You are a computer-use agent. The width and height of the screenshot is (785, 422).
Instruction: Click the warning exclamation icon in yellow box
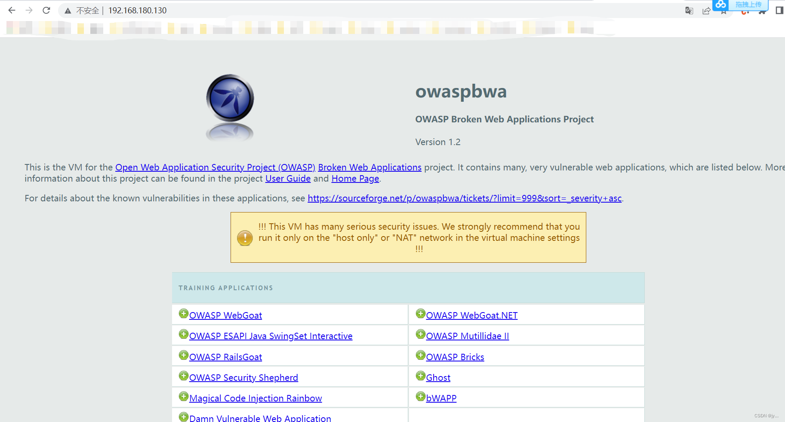(245, 238)
